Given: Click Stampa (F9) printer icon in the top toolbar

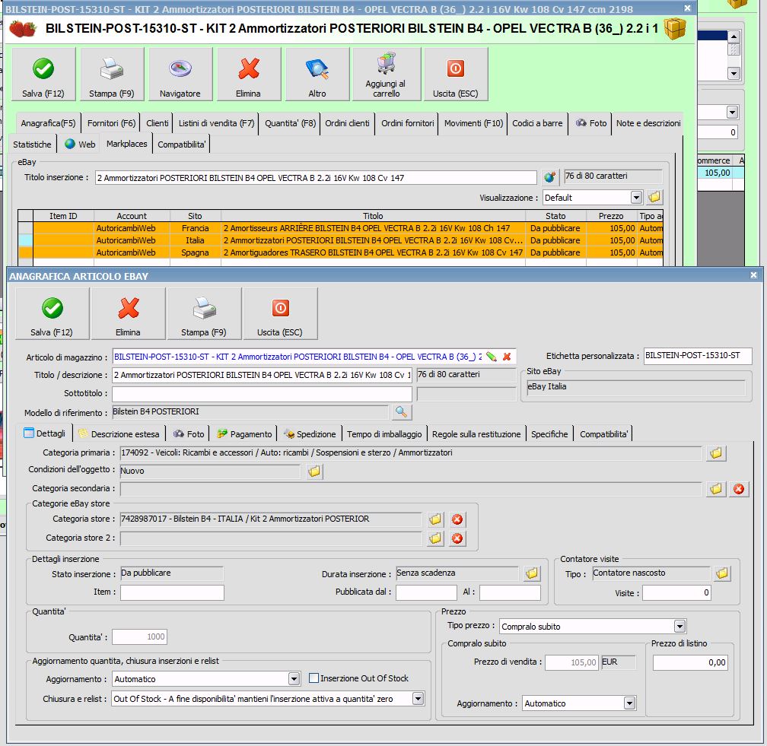Looking at the screenshot, I should pos(112,75).
